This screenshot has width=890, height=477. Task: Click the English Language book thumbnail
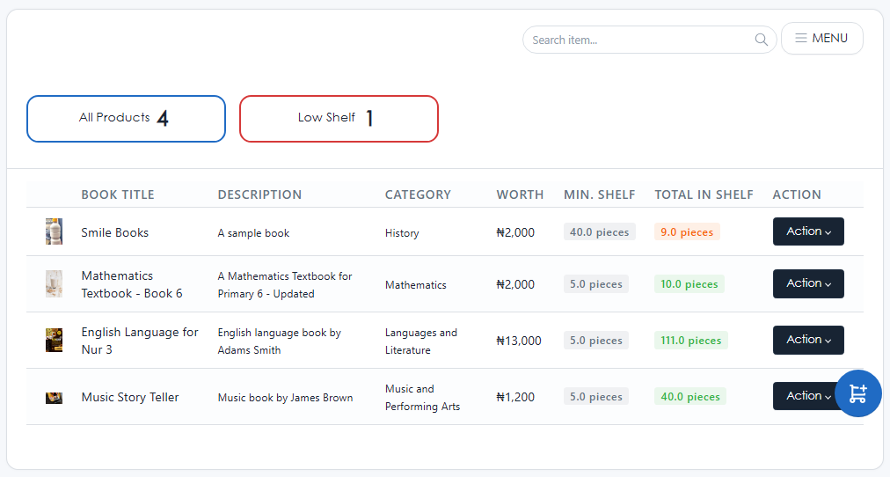tap(54, 341)
